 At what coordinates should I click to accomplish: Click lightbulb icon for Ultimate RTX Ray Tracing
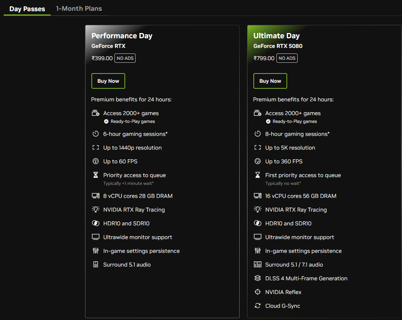[258, 209]
